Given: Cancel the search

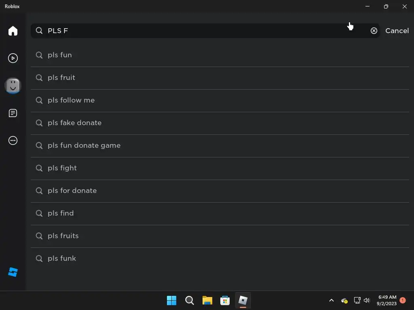Looking at the screenshot, I should (397, 31).
